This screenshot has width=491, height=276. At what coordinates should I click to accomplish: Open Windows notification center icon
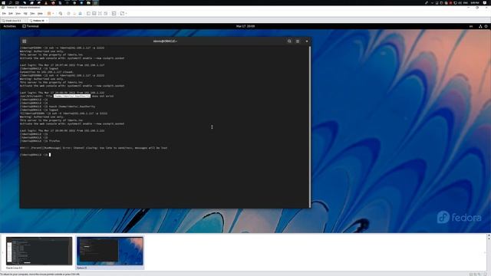pyautogui.click(x=485, y=2)
